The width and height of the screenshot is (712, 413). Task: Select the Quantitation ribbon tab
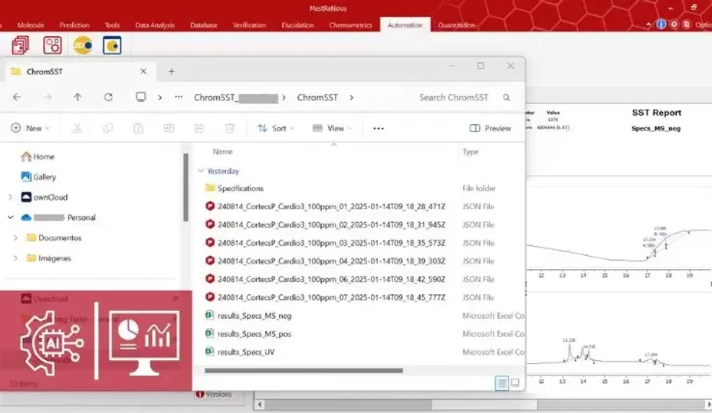(x=456, y=25)
